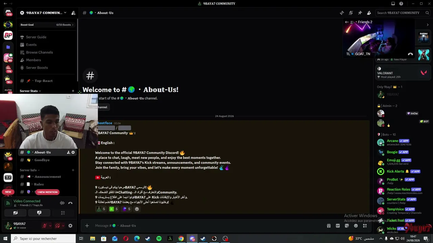
Task: Invite members to About-Us channel
Action: 68,152
